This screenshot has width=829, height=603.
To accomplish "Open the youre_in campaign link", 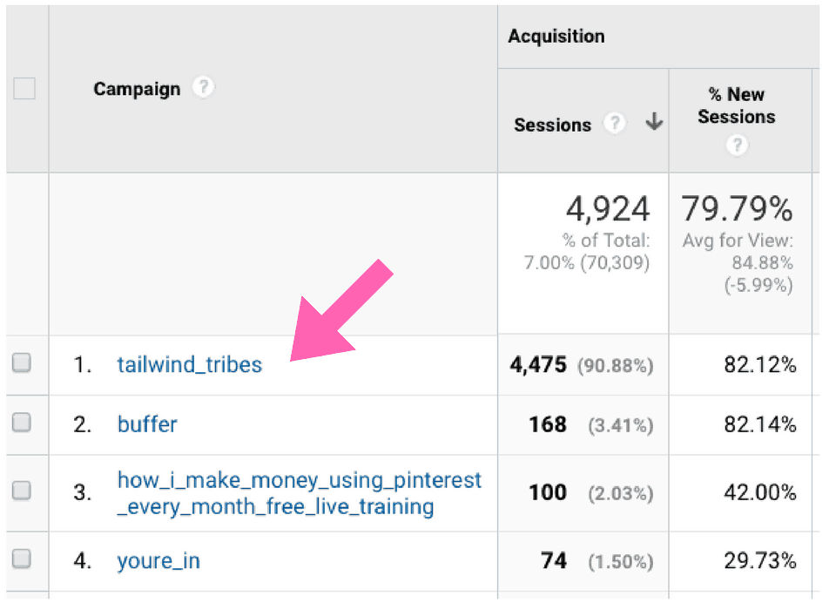I will (158, 560).
